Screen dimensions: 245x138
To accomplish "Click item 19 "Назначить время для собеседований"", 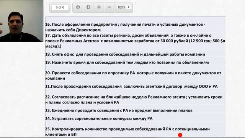I will [x=127, y=62].
